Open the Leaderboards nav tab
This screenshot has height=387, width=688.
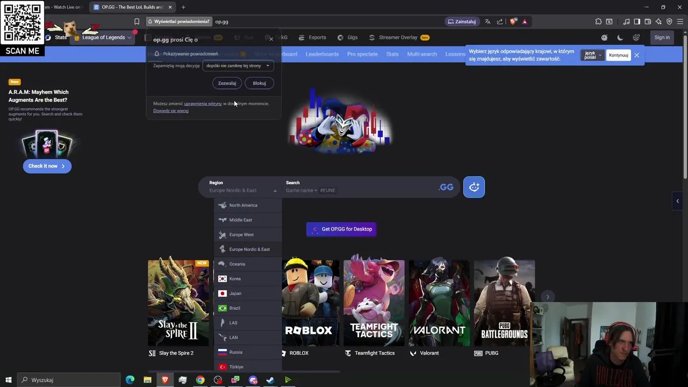pyautogui.click(x=322, y=54)
